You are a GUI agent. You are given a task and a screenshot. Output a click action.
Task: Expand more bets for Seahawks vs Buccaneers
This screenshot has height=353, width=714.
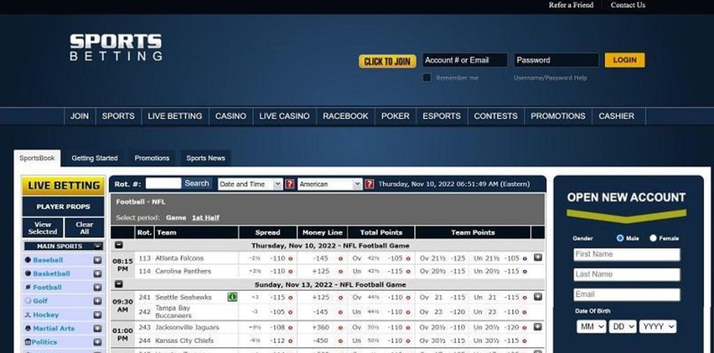(x=538, y=296)
